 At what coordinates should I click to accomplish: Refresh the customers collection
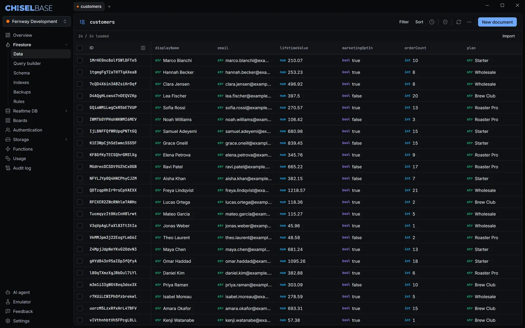459,22
